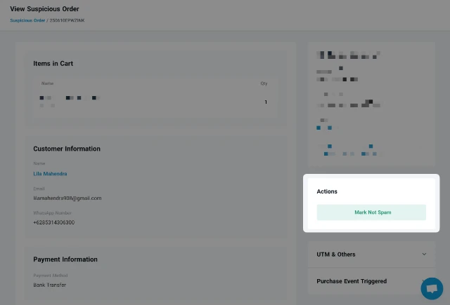The height and width of the screenshot is (305, 450).
Task: Click the WhatsApp number +6285314306300
Action: (x=53, y=222)
